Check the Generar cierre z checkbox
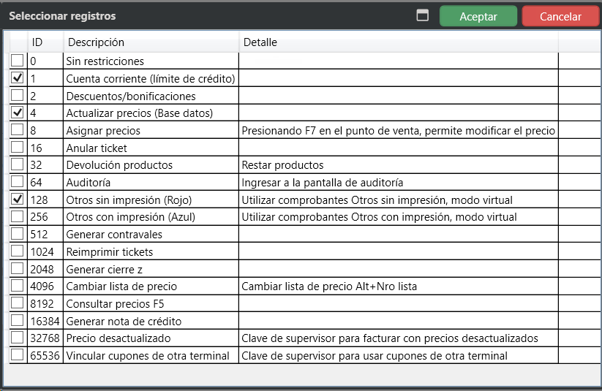Viewport: 602px width, 391px height. click(17, 269)
